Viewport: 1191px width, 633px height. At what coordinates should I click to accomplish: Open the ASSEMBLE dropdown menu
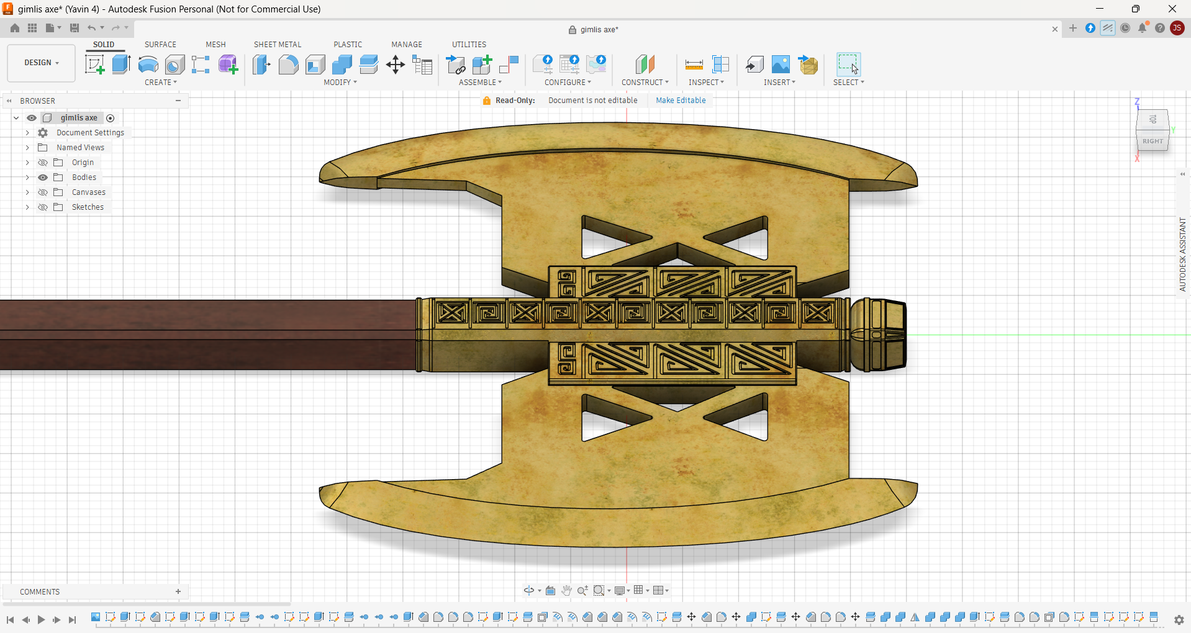(480, 82)
